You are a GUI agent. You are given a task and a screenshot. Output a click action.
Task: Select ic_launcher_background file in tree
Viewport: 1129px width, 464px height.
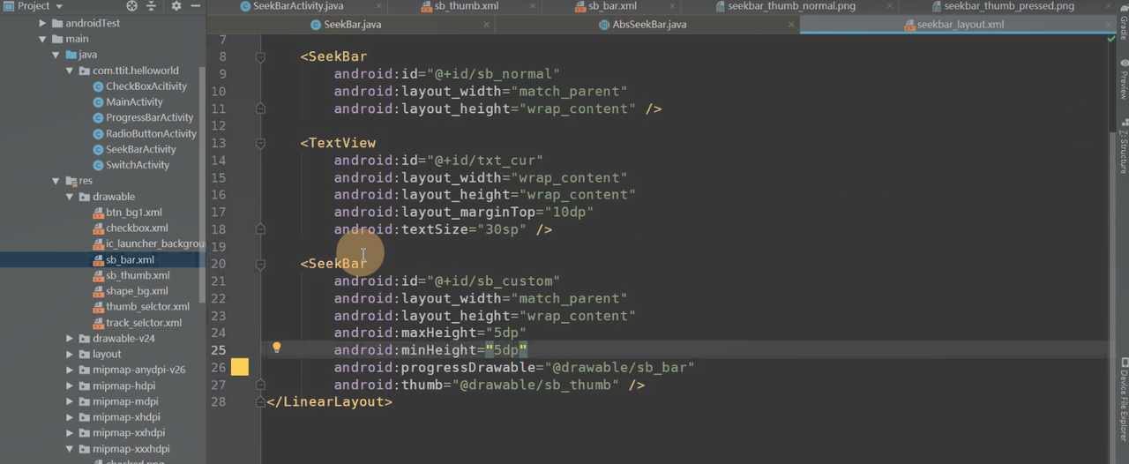click(148, 244)
